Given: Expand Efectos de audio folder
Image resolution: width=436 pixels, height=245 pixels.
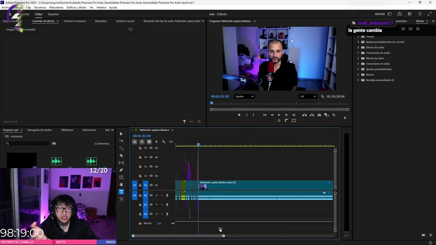Looking at the screenshot, I should pos(358,47).
